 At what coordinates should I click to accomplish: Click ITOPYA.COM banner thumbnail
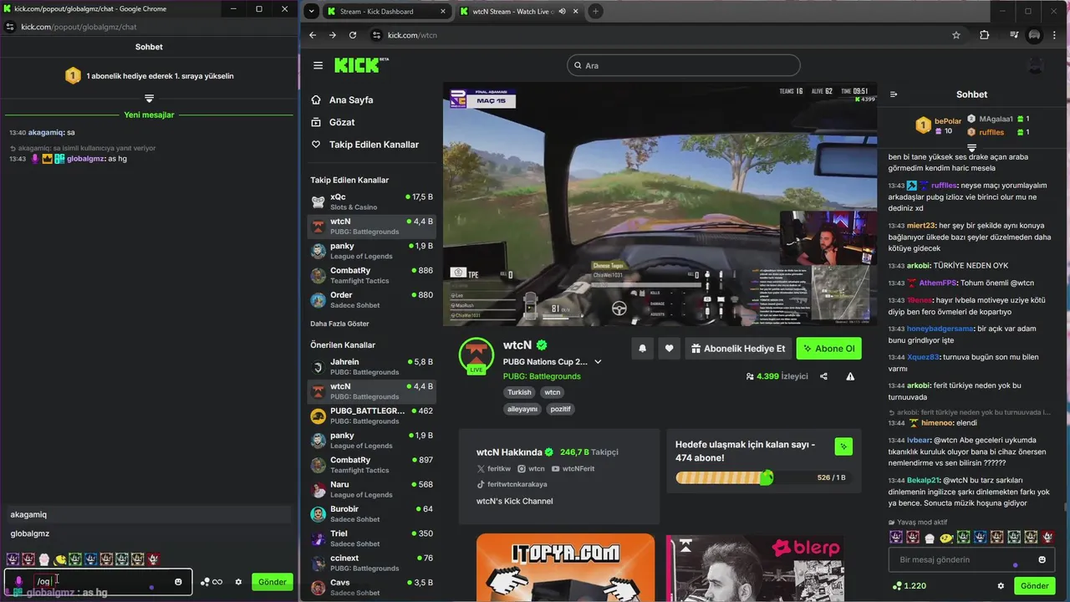point(565,568)
